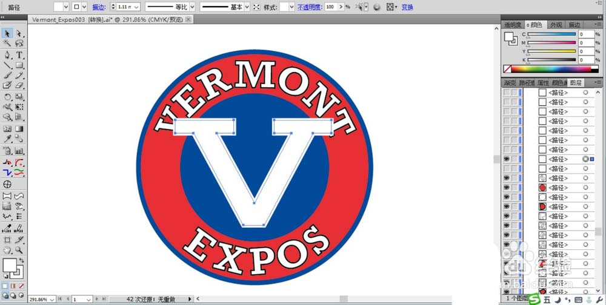
Task: Select the Pencil tool
Action: click(x=19, y=75)
